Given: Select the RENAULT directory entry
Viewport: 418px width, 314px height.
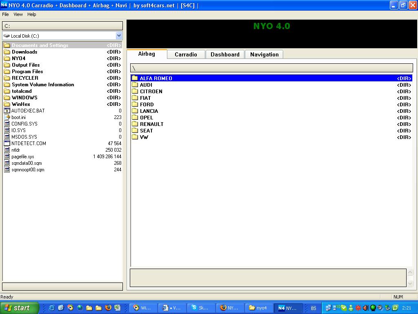Looking at the screenshot, I should (x=151, y=124).
